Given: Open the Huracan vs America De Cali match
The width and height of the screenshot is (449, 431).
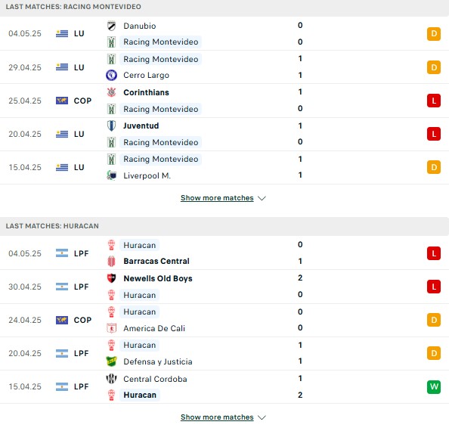Looking at the screenshot, I should pos(224,320).
